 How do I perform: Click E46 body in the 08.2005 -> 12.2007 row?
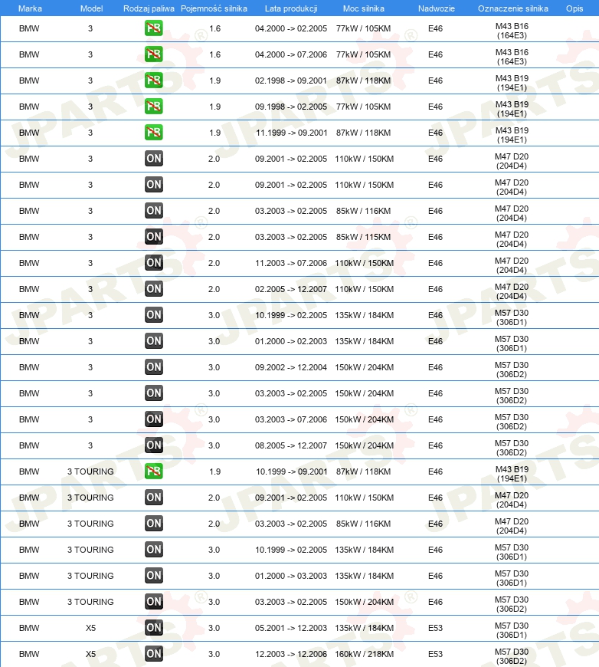[x=435, y=445]
